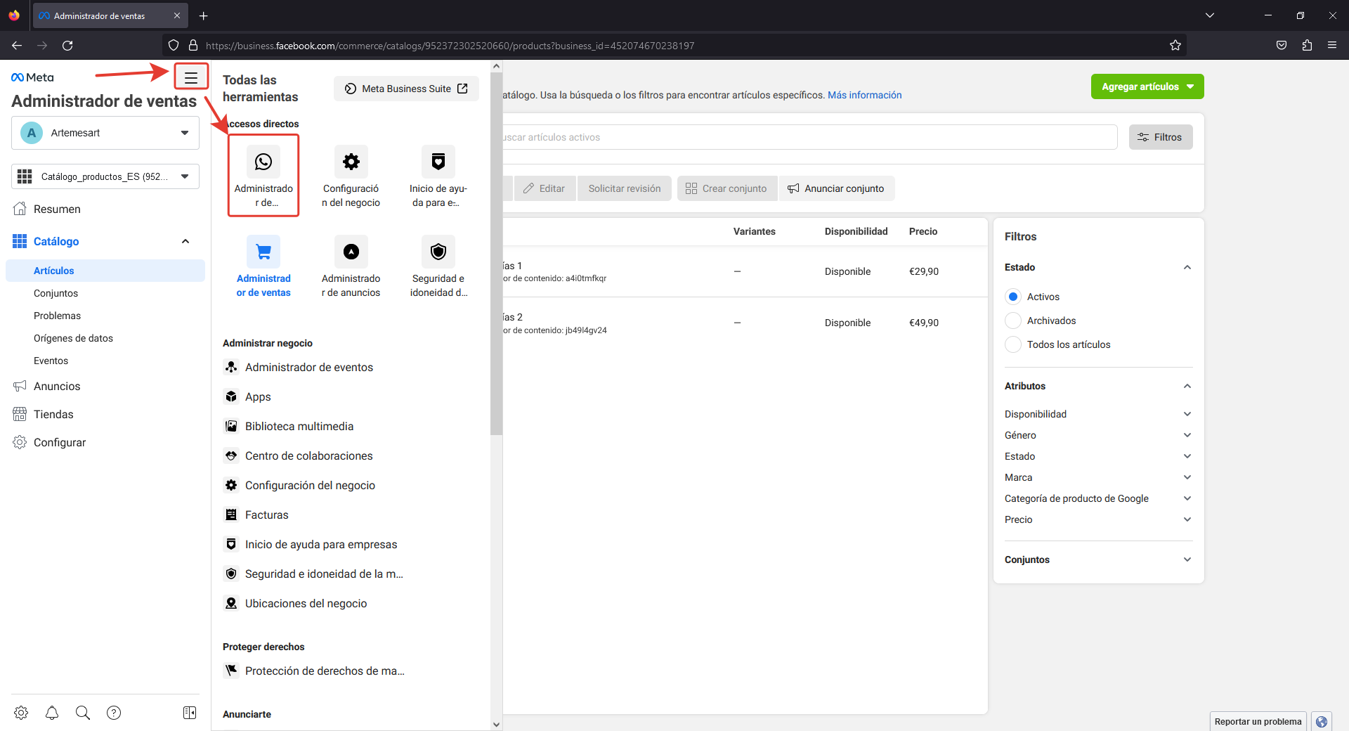
Task: Open Apps in tools list
Action: pyautogui.click(x=247, y=396)
